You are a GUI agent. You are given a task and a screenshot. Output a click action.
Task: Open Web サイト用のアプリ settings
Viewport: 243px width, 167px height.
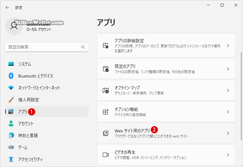pyautogui.click(x=166, y=133)
